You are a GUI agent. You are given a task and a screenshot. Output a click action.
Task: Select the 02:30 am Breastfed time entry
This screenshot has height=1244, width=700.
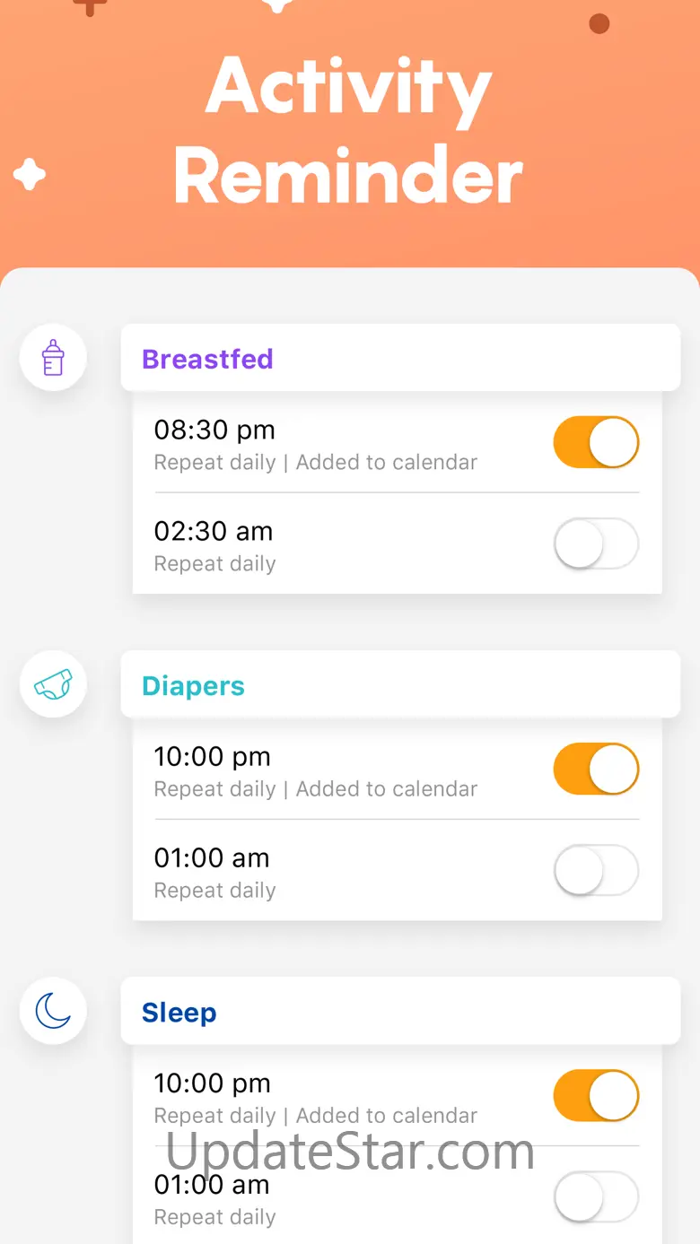214,532
